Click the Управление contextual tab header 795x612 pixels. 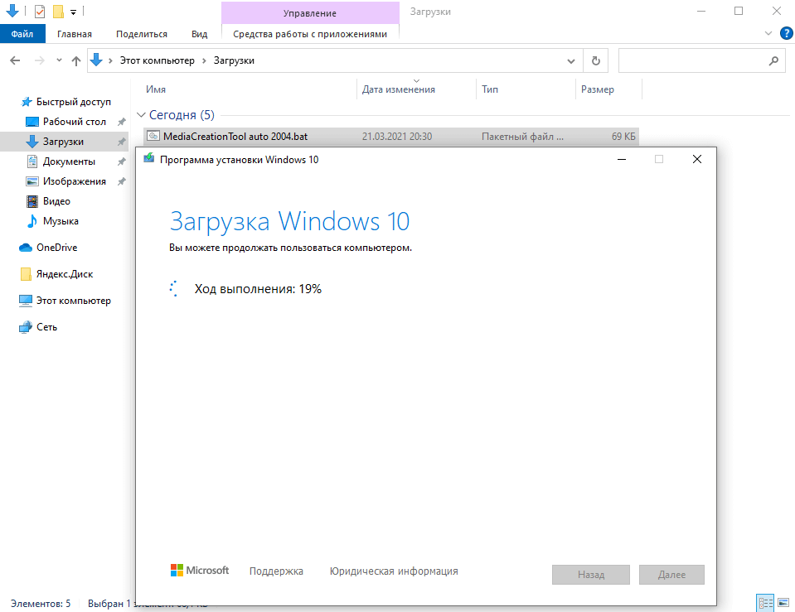tap(310, 12)
